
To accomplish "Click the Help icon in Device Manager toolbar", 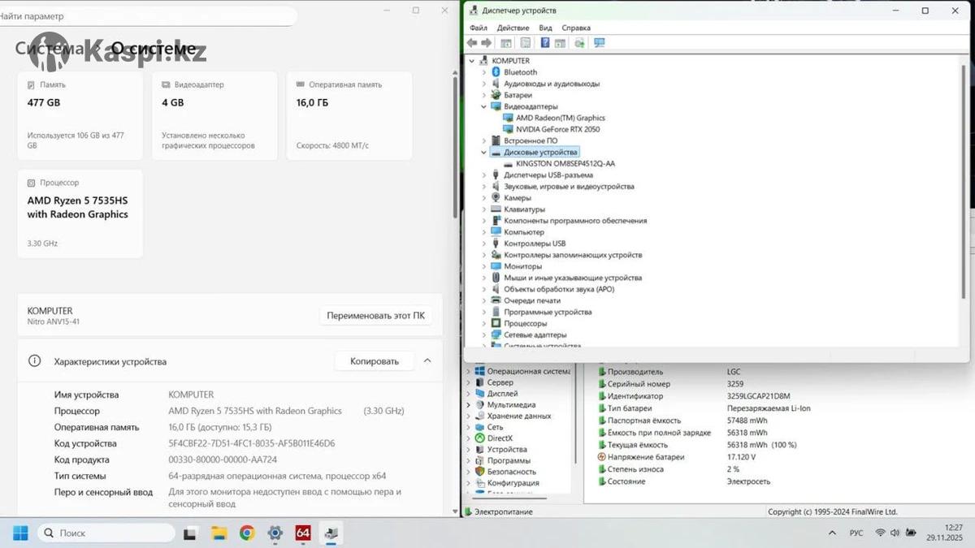I will pyautogui.click(x=545, y=43).
